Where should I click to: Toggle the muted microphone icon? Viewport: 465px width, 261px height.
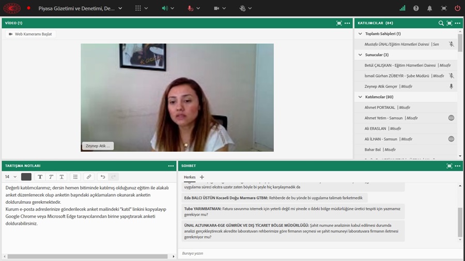(190, 8)
